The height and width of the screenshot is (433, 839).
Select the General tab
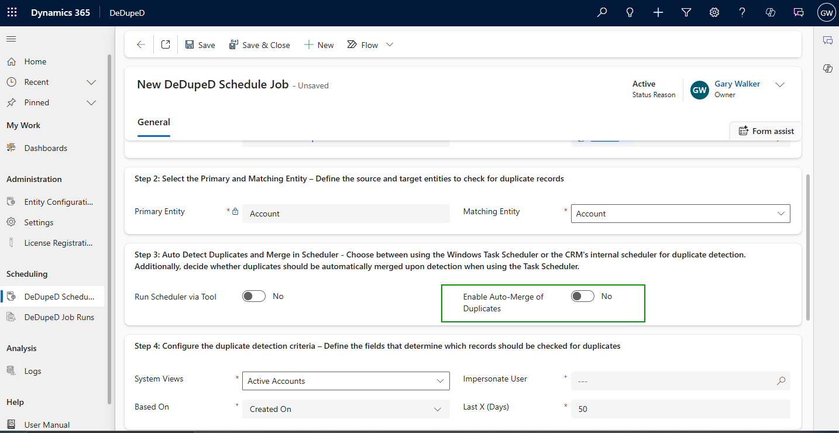[x=154, y=122]
